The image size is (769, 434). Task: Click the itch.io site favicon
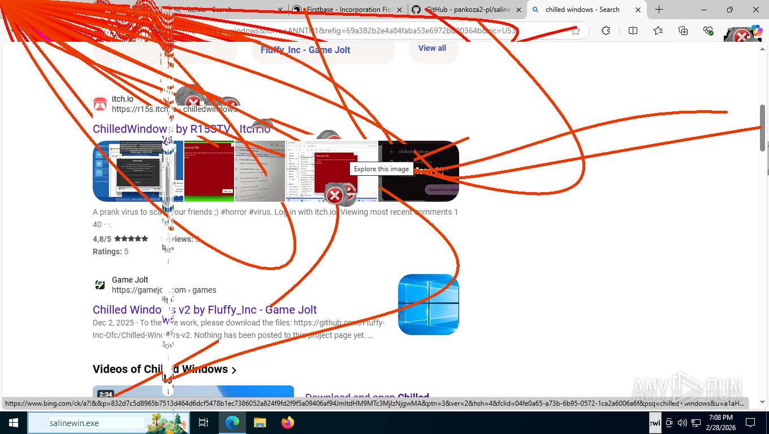pos(100,104)
